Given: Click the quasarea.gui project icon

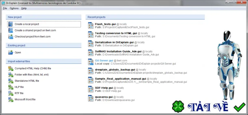Looking at the screenshot, I should pos(91,98).
